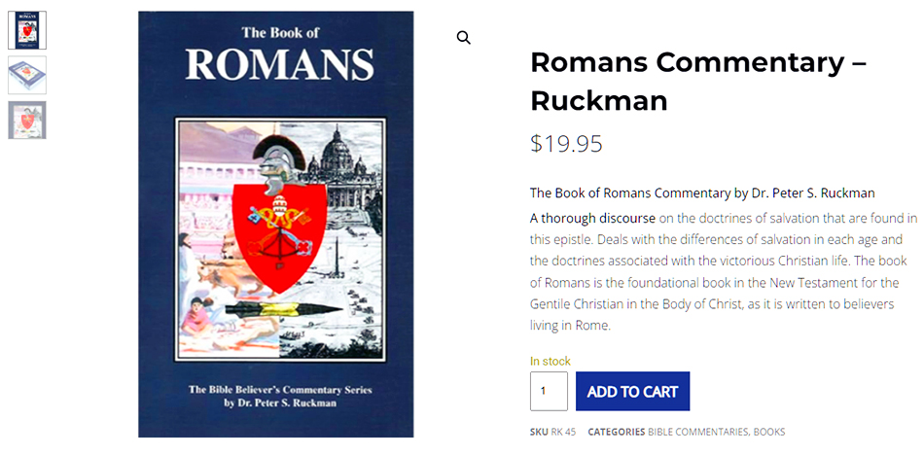
Task: Click the Categories label
Action: pyautogui.click(x=616, y=432)
